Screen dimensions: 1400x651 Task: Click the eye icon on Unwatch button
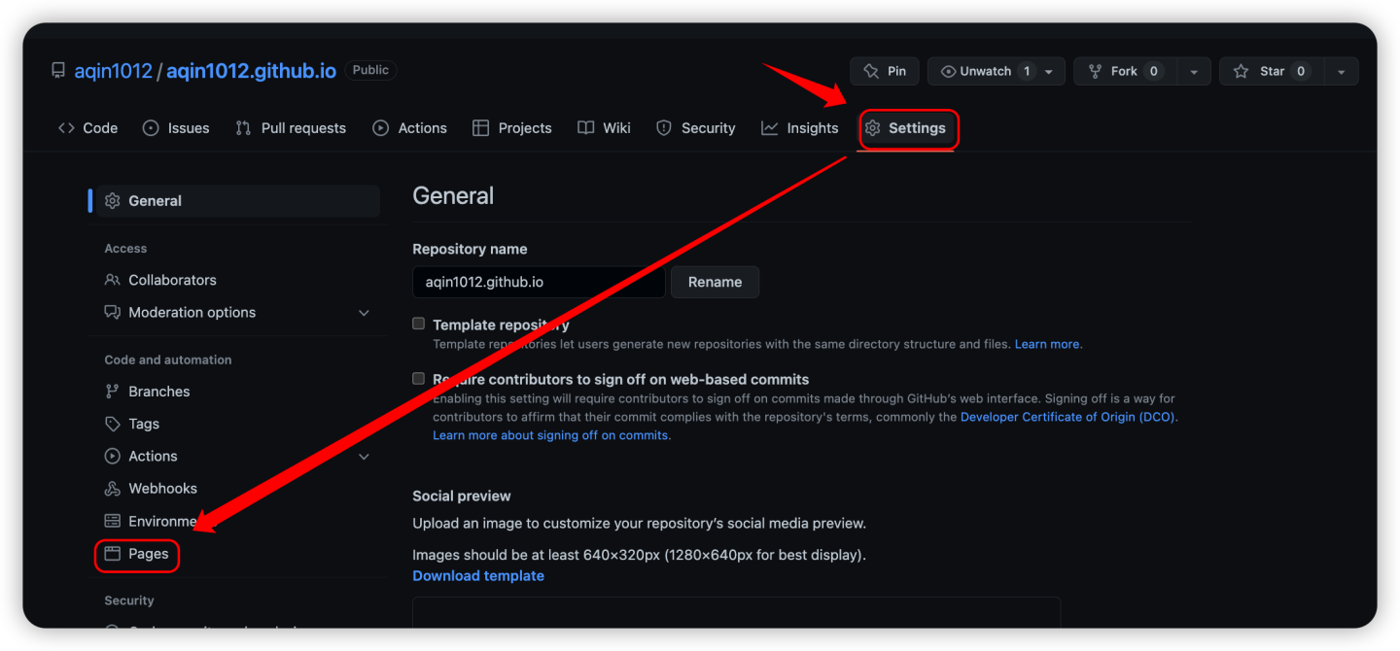(x=948, y=71)
